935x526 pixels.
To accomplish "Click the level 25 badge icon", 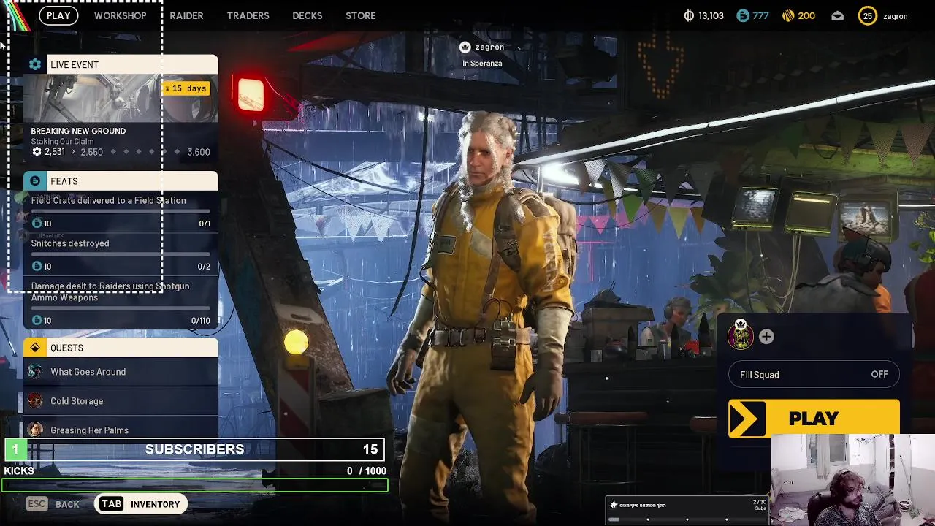I will coord(867,15).
